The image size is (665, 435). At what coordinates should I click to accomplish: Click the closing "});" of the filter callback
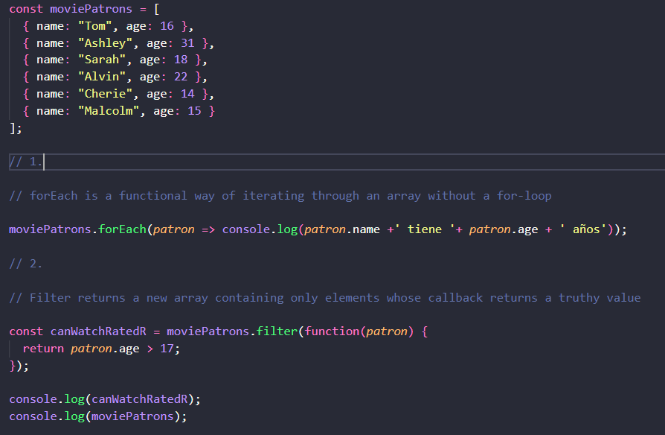(x=19, y=366)
